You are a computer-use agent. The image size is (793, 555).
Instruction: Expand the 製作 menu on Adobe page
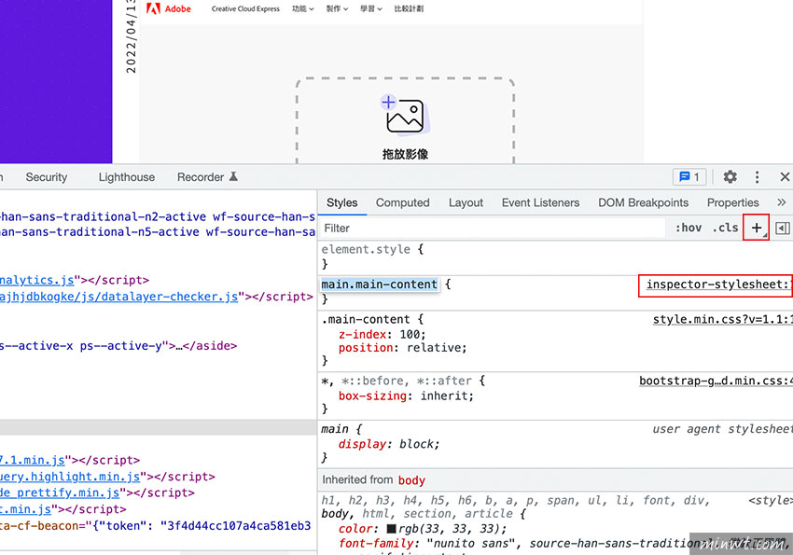point(337,8)
